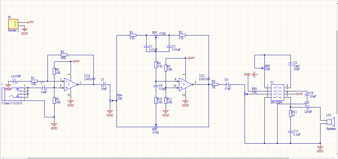Select the C11 capacitor symbol
The width and height of the screenshot is (338, 159).
[290, 131]
